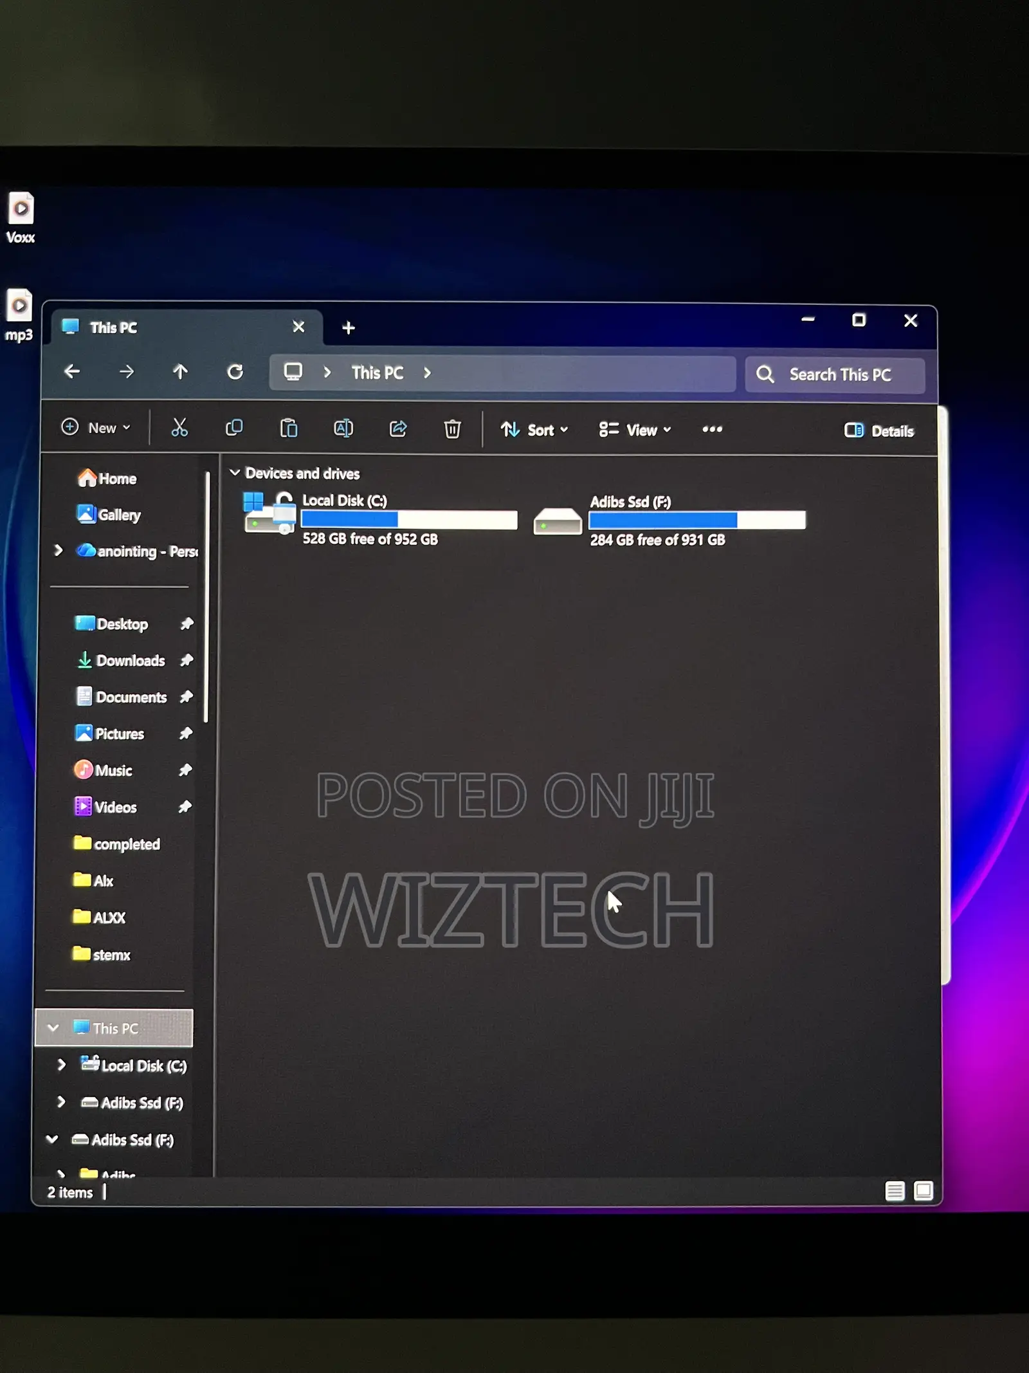Click the Cut scissors icon in toolbar
This screenshot has width=1029, height=1373.
coord(179,428)
